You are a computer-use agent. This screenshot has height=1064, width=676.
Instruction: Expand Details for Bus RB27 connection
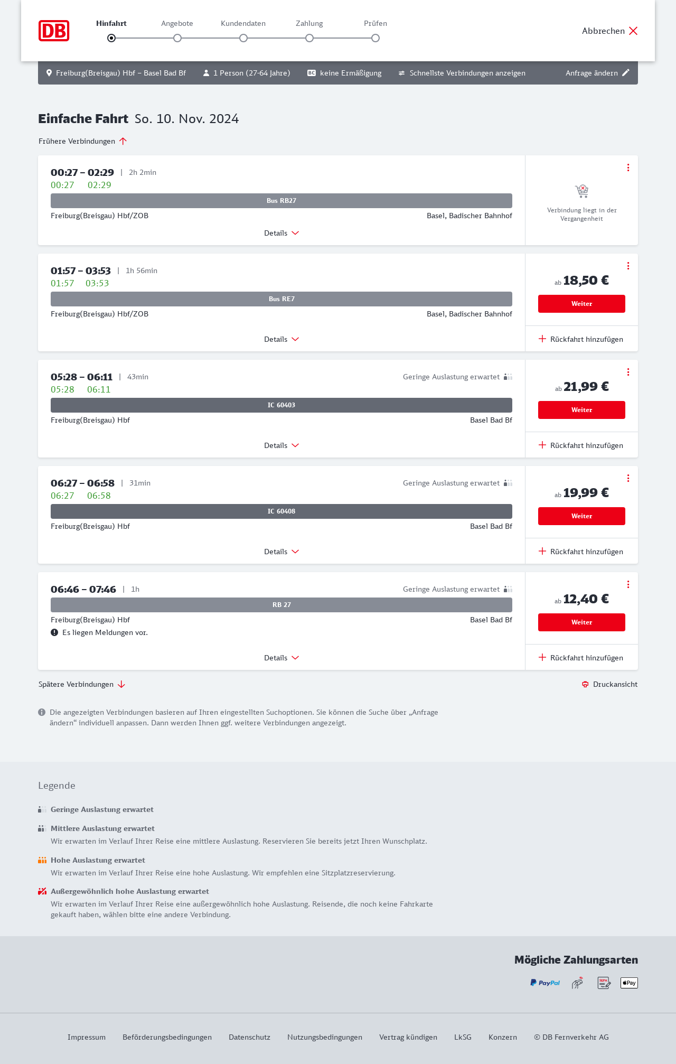281,233
